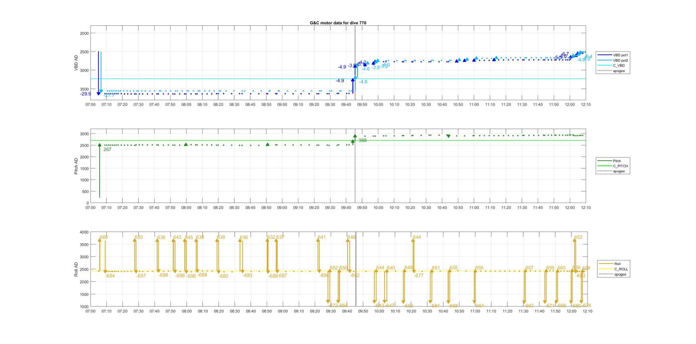Image resolution: width=696 pixels, height=344 pixels.
Task: Click the "633" roll data label
Action: click(139, 237)
